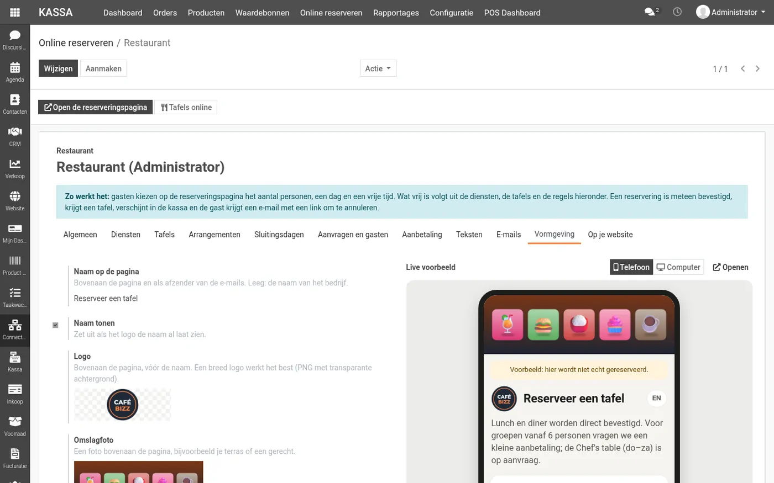Open Taakwachtrij app in sidebar
The width and height of the screenshot is (774, 483).
click(15, 298)
